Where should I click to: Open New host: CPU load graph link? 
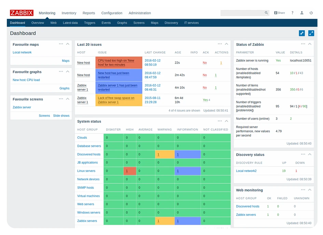click(26, 80)
